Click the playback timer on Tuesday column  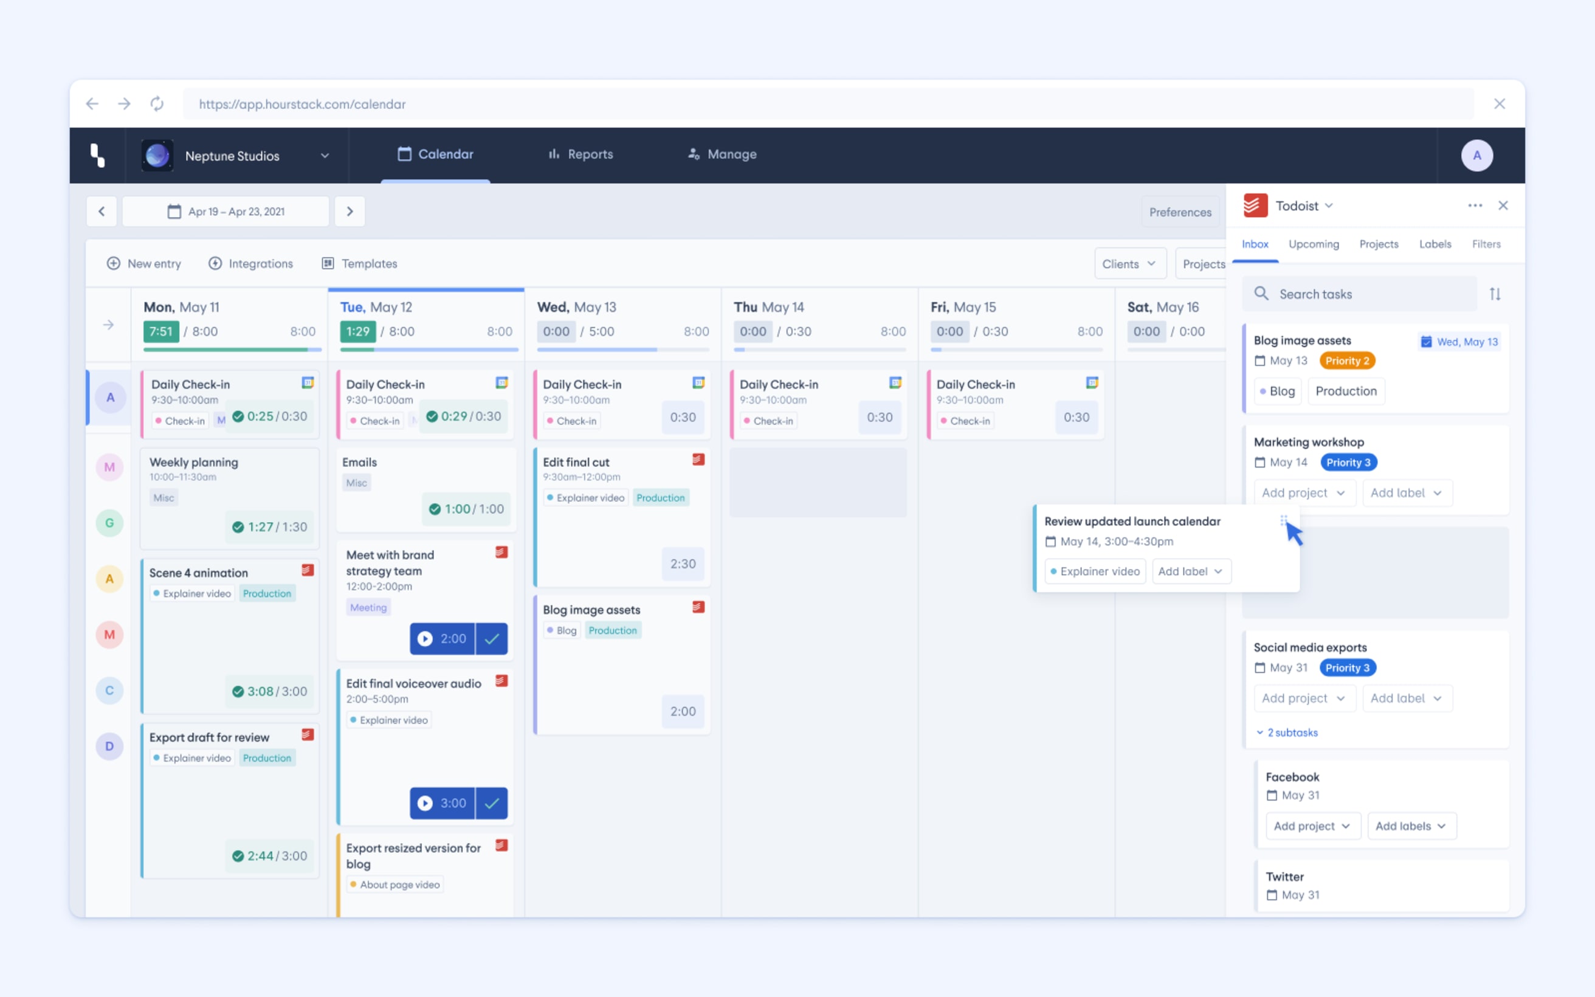click(443, 638)
